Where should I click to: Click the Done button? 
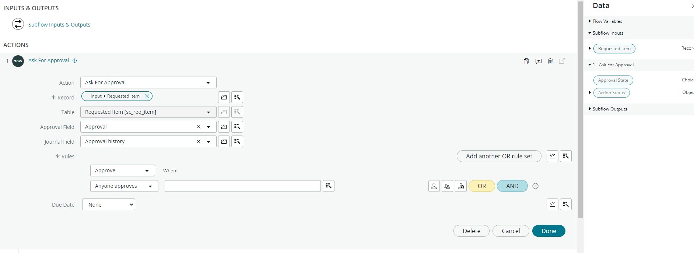(x=548, y=231)
